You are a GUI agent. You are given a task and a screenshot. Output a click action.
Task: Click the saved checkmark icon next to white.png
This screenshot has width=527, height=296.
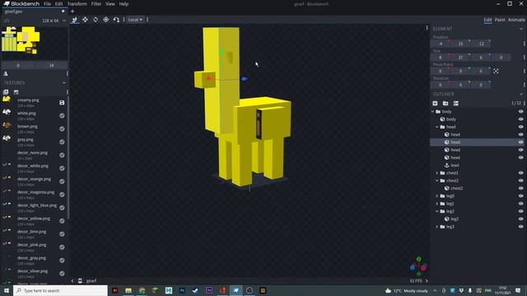[62, 115]
